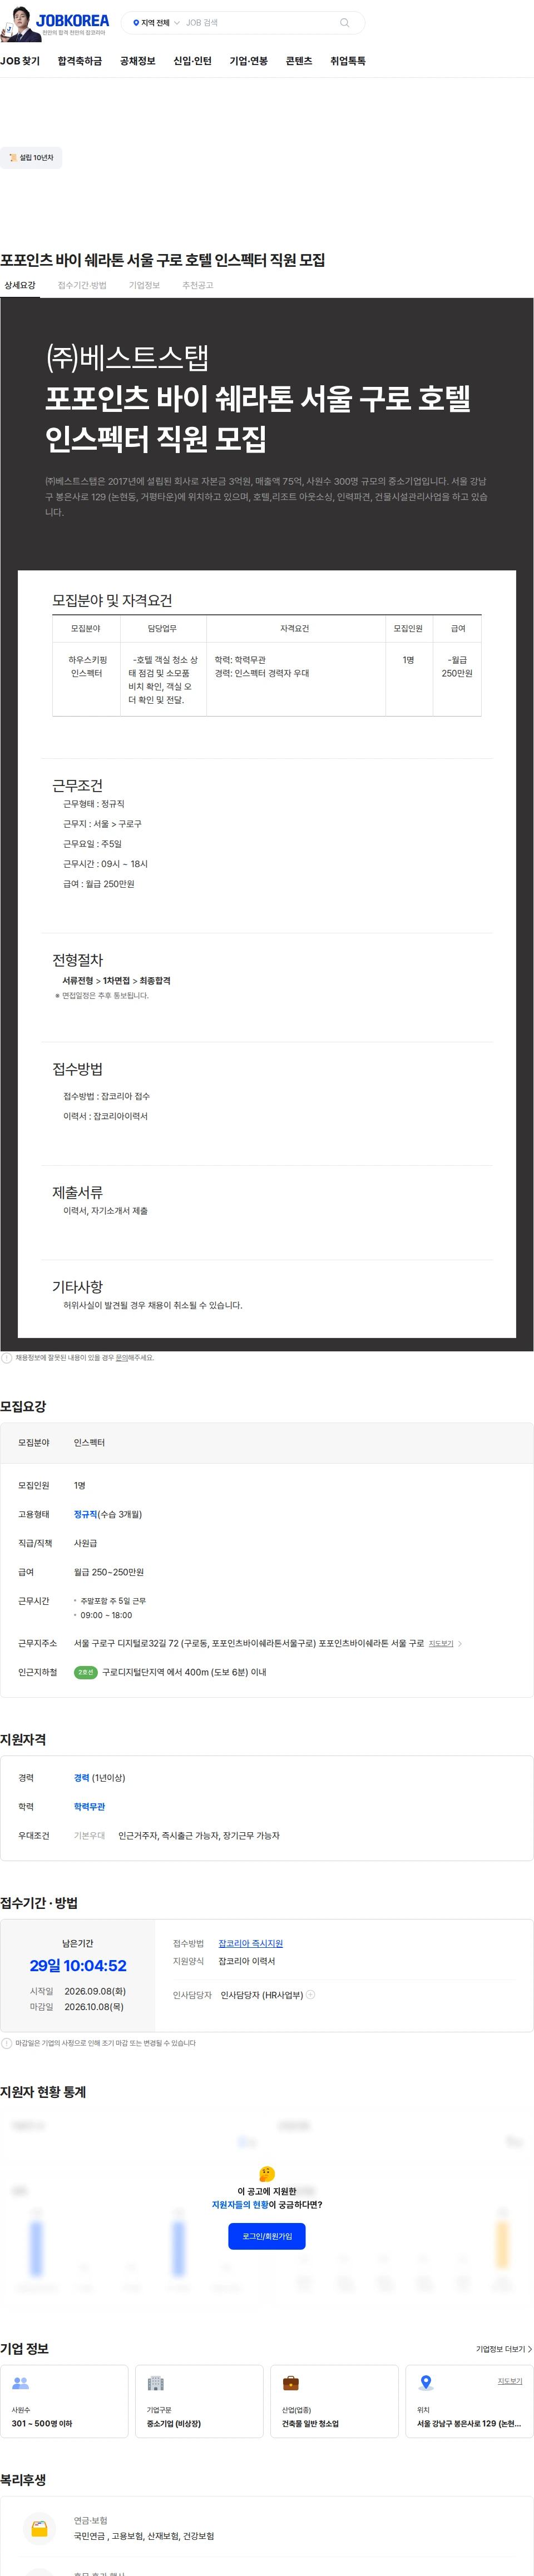Click the 301 ~ 500명 이하 employee count
The width and height of the screenshot is (534, 2576).
pos(42,2424)
